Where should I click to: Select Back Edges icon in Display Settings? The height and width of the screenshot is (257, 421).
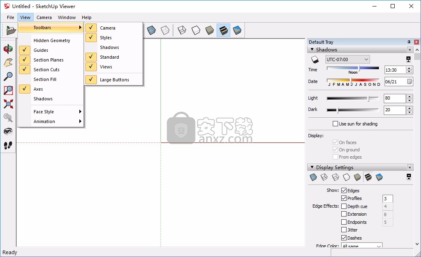coord(324,177)
